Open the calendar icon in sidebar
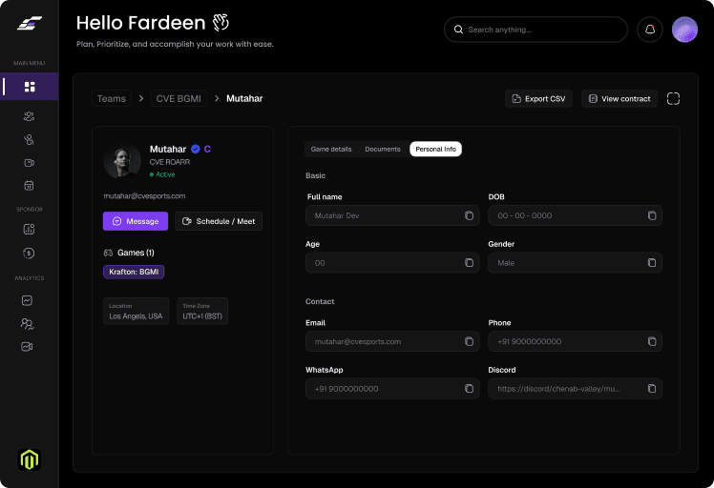Screen dimensions: 714x488 [30, 186]
